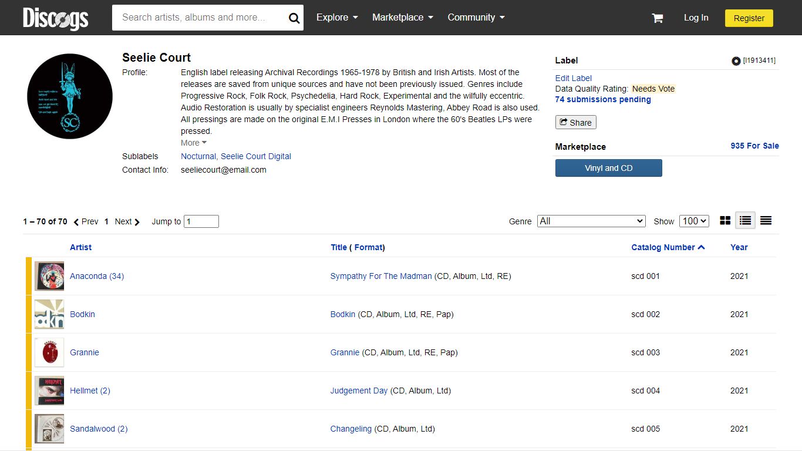Open the Seelie Court Digital sublabel link

(256, 156)
